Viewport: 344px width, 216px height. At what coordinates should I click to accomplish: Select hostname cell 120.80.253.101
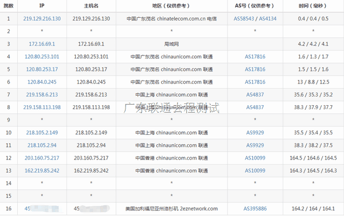91,57
